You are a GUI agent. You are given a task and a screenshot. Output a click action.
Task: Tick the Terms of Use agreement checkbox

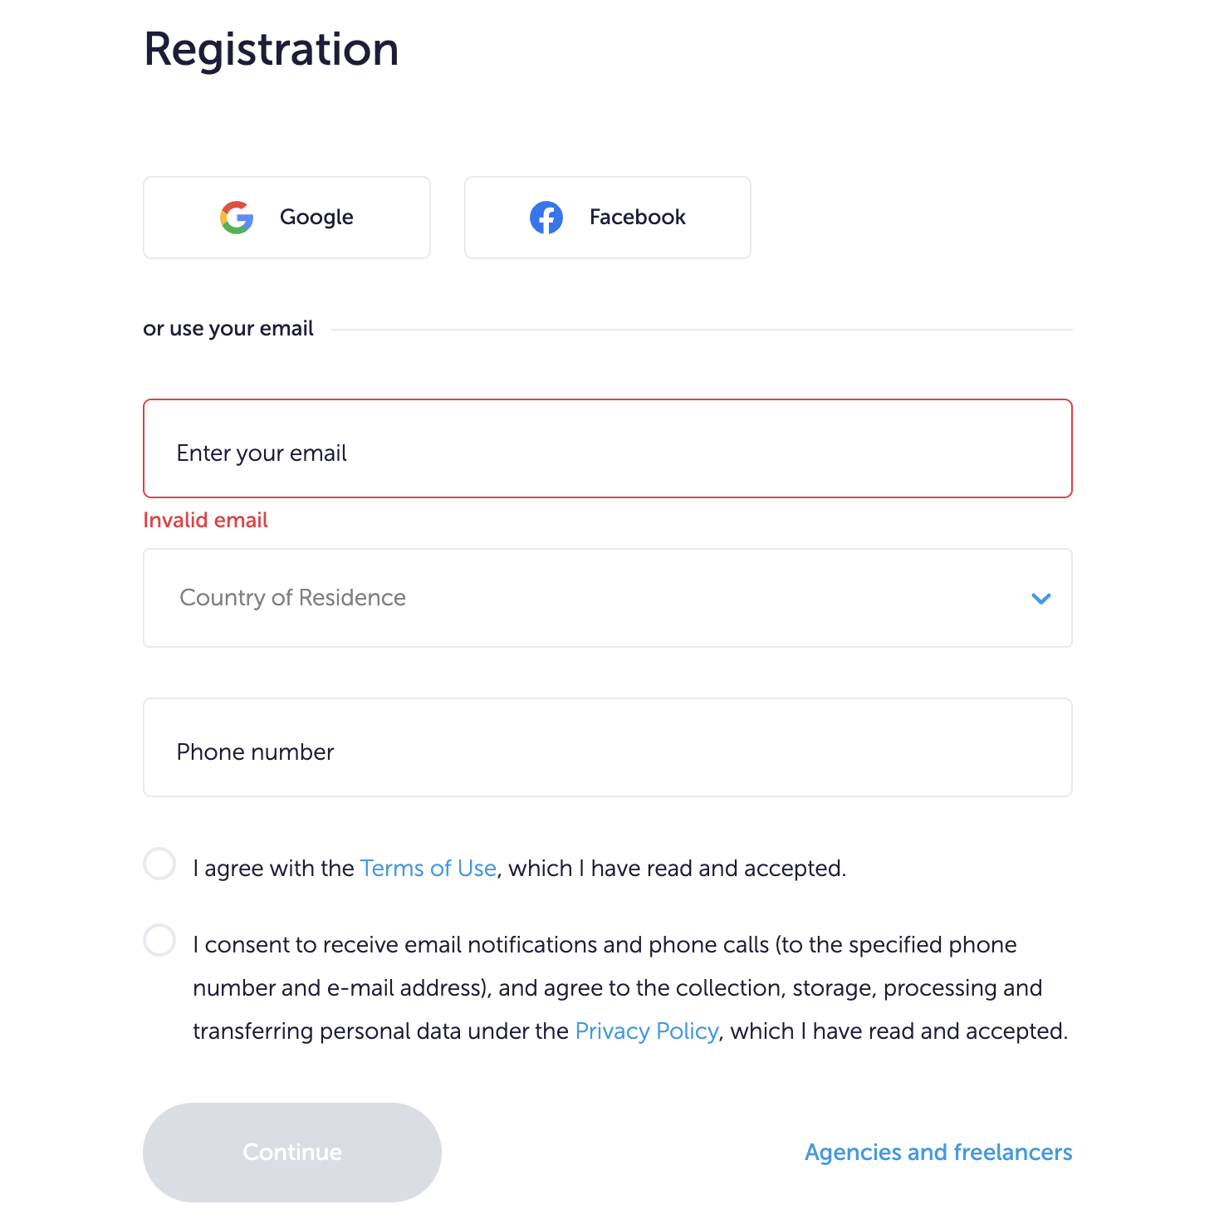(x=159, y=864)
